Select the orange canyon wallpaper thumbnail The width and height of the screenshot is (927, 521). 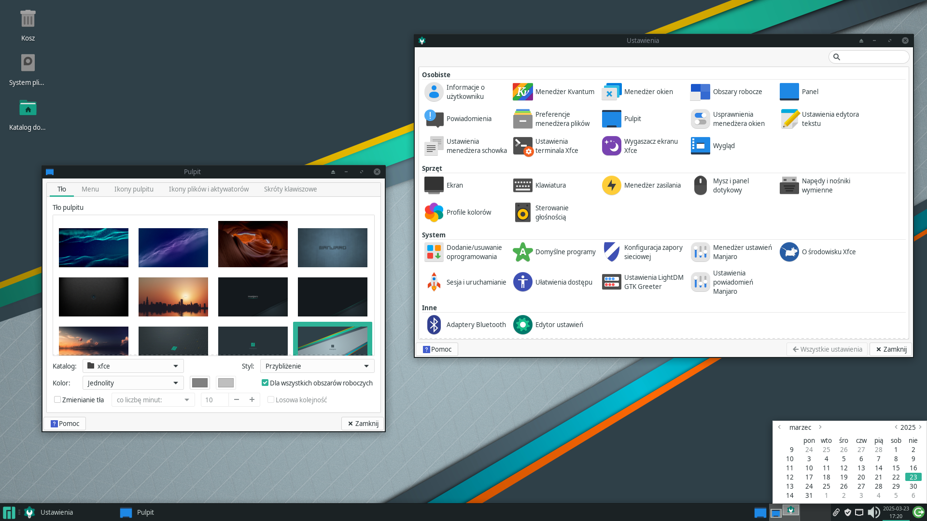tap(253, 244)
